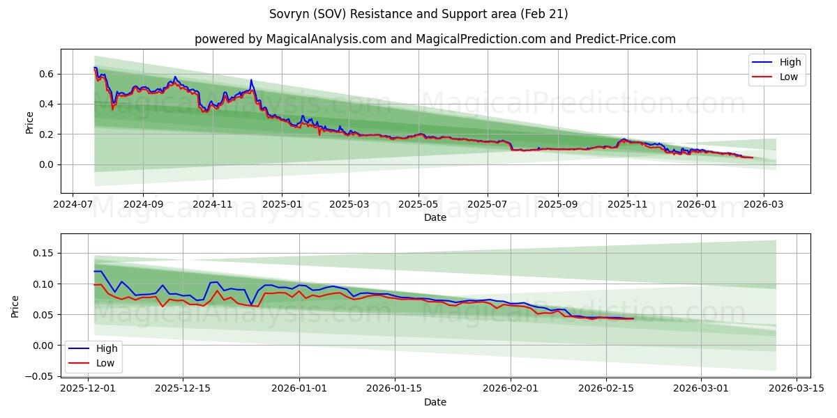Click the '2026-03' tick label on top chart
Screen dimensions: 837x418
[x=764, y=206]
